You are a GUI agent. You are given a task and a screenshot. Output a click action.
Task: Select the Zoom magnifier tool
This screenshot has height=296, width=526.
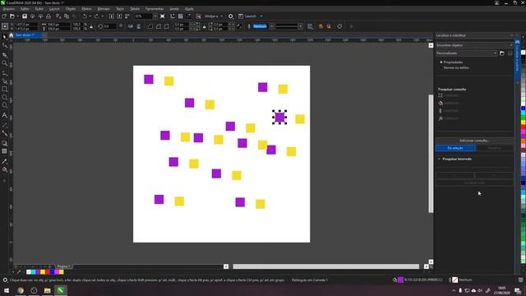4,63
